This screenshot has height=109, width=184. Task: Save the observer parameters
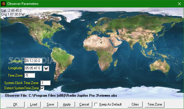50,104
